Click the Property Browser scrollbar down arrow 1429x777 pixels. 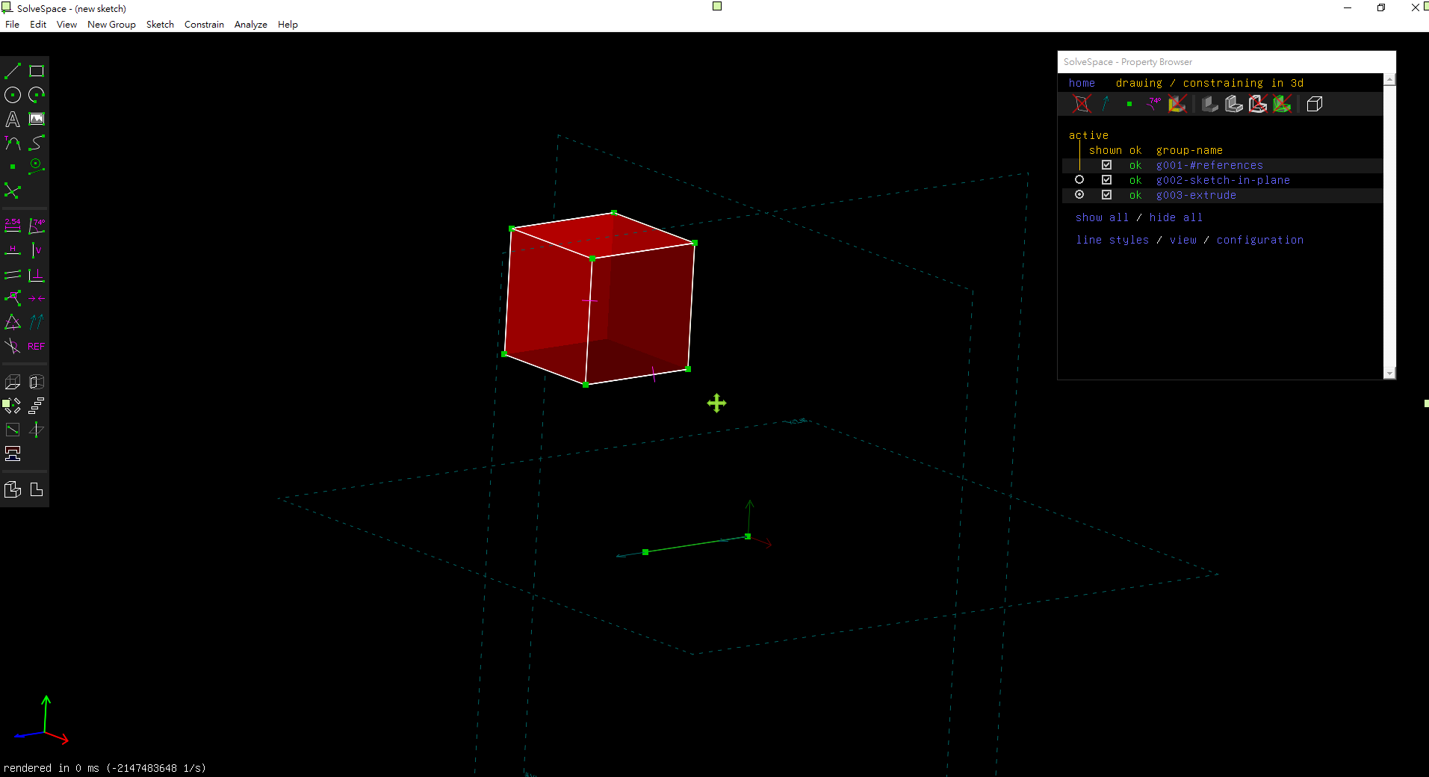pos(1389,374)
